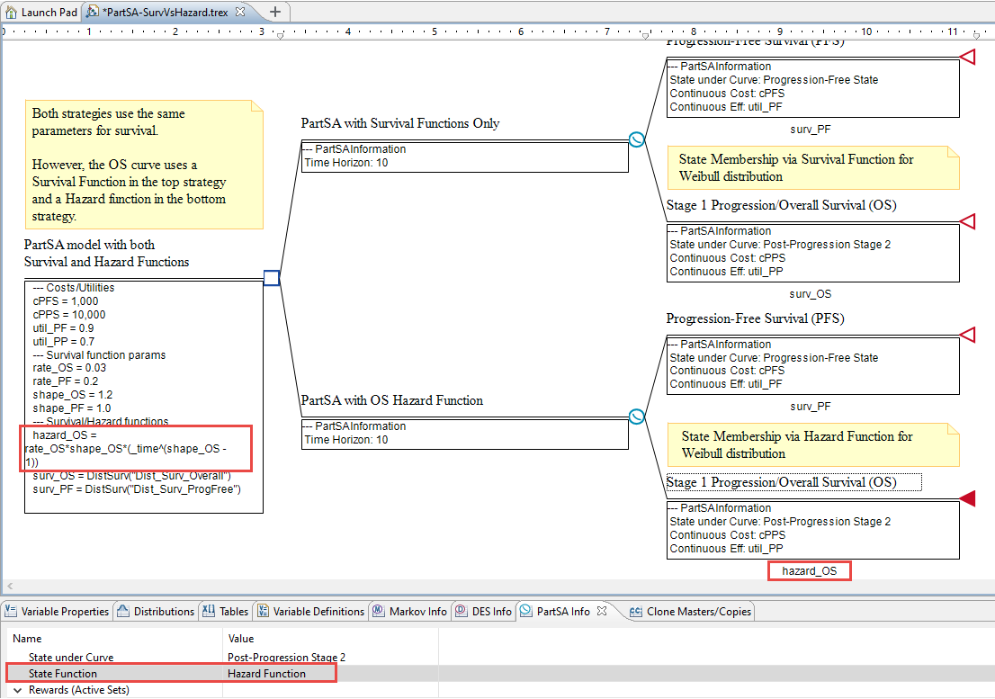Close the PartSA Info view tab
This screenshot has height=699, width=995.
point(603,611)
